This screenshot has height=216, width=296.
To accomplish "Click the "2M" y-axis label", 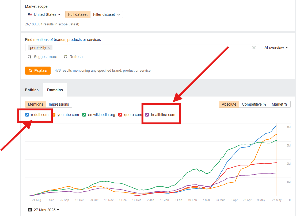I will tap(289, 164).
